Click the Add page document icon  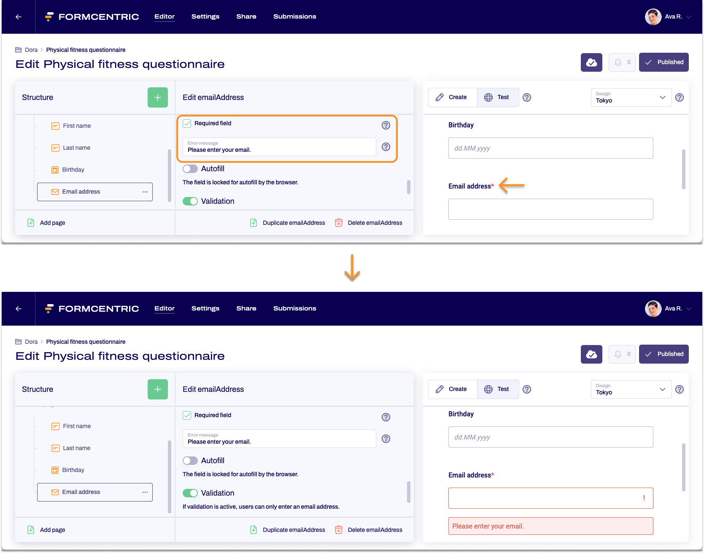(30, 223)
